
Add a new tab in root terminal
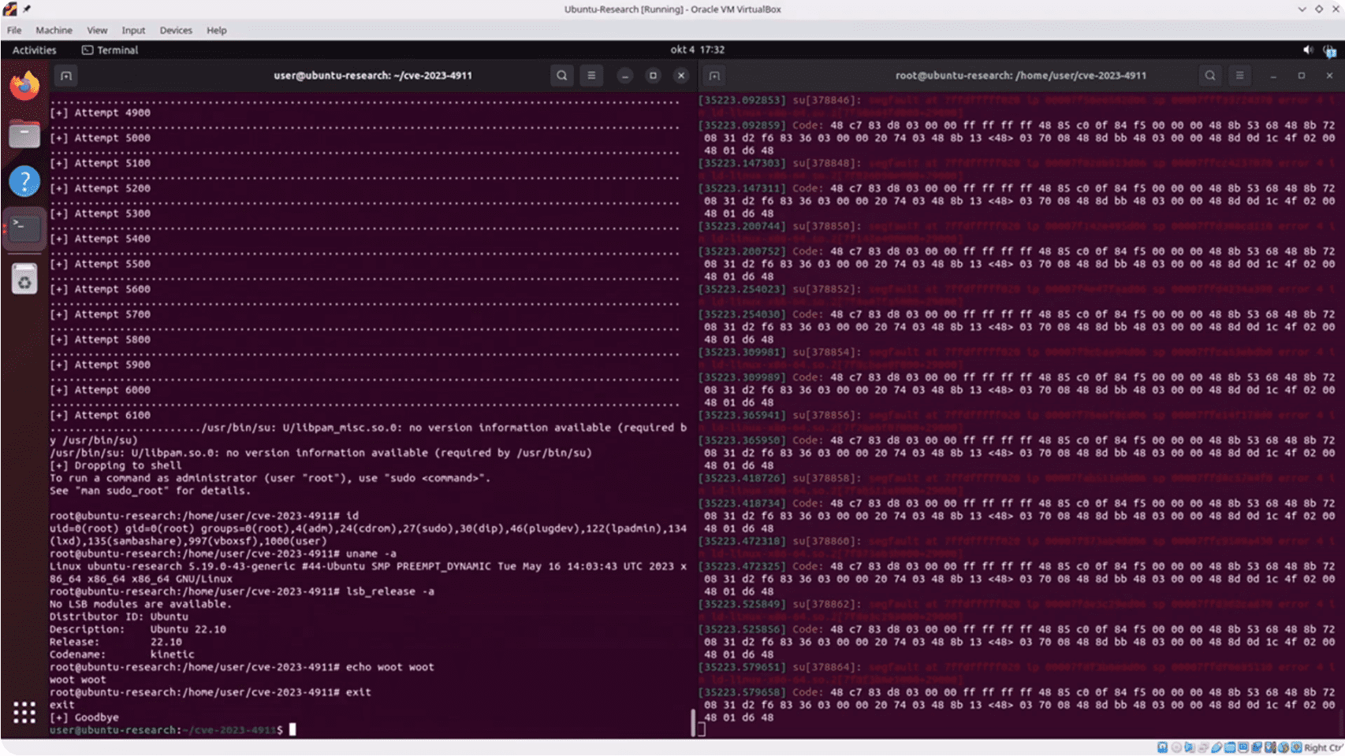714,76
